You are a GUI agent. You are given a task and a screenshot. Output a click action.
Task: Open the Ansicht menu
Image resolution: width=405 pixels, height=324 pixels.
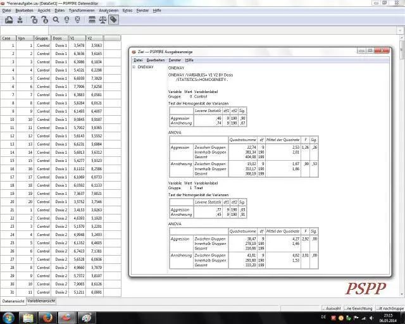point(44,11)
